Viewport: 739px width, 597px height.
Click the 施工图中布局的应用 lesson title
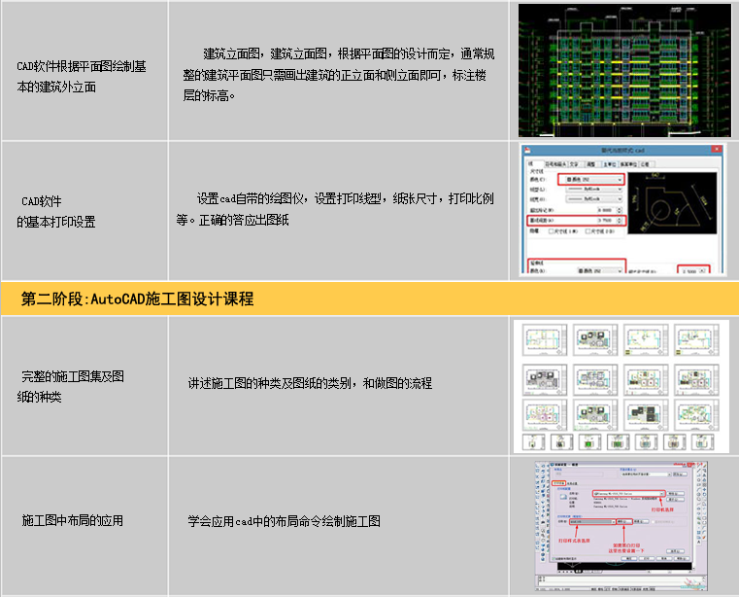pyautogui.click(x=72, y=521)
